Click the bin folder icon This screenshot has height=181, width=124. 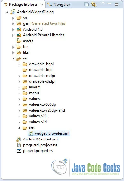click(19, 46)
